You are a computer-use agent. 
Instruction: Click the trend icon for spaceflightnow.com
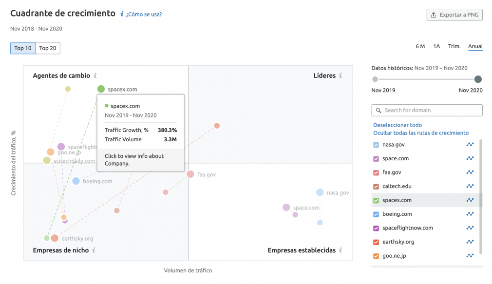click(x=470, y=228)
